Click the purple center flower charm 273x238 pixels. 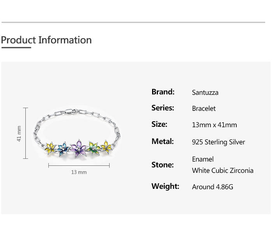(x=79, y=149)
